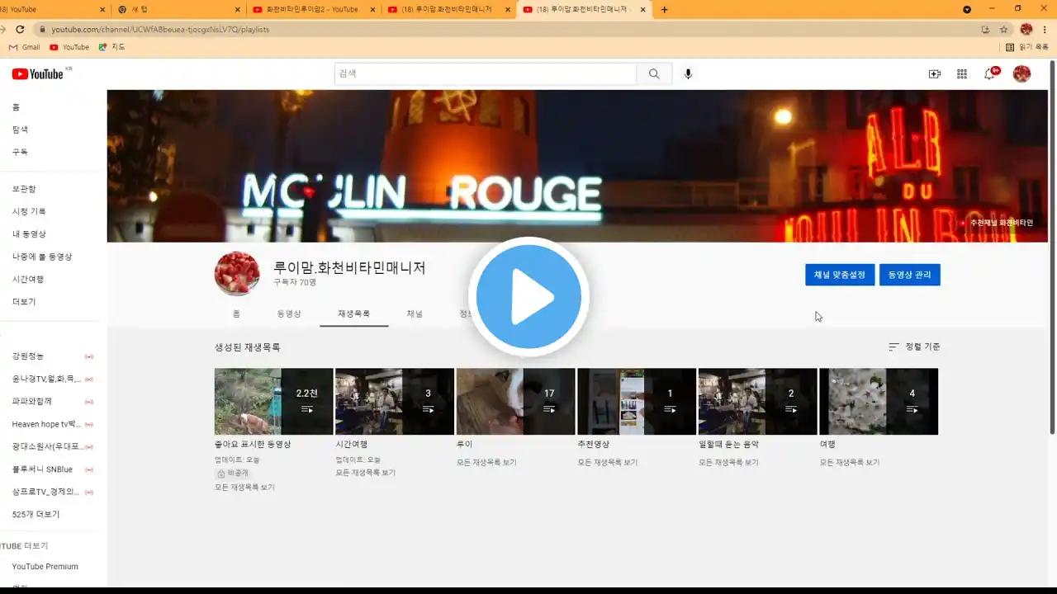Click the 정렬 기준 sort icon
1057x594 pixels.
click(x=893, y=347)
